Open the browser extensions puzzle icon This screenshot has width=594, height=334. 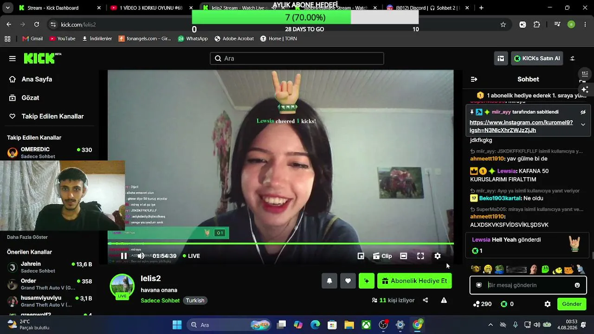(537, 25)
